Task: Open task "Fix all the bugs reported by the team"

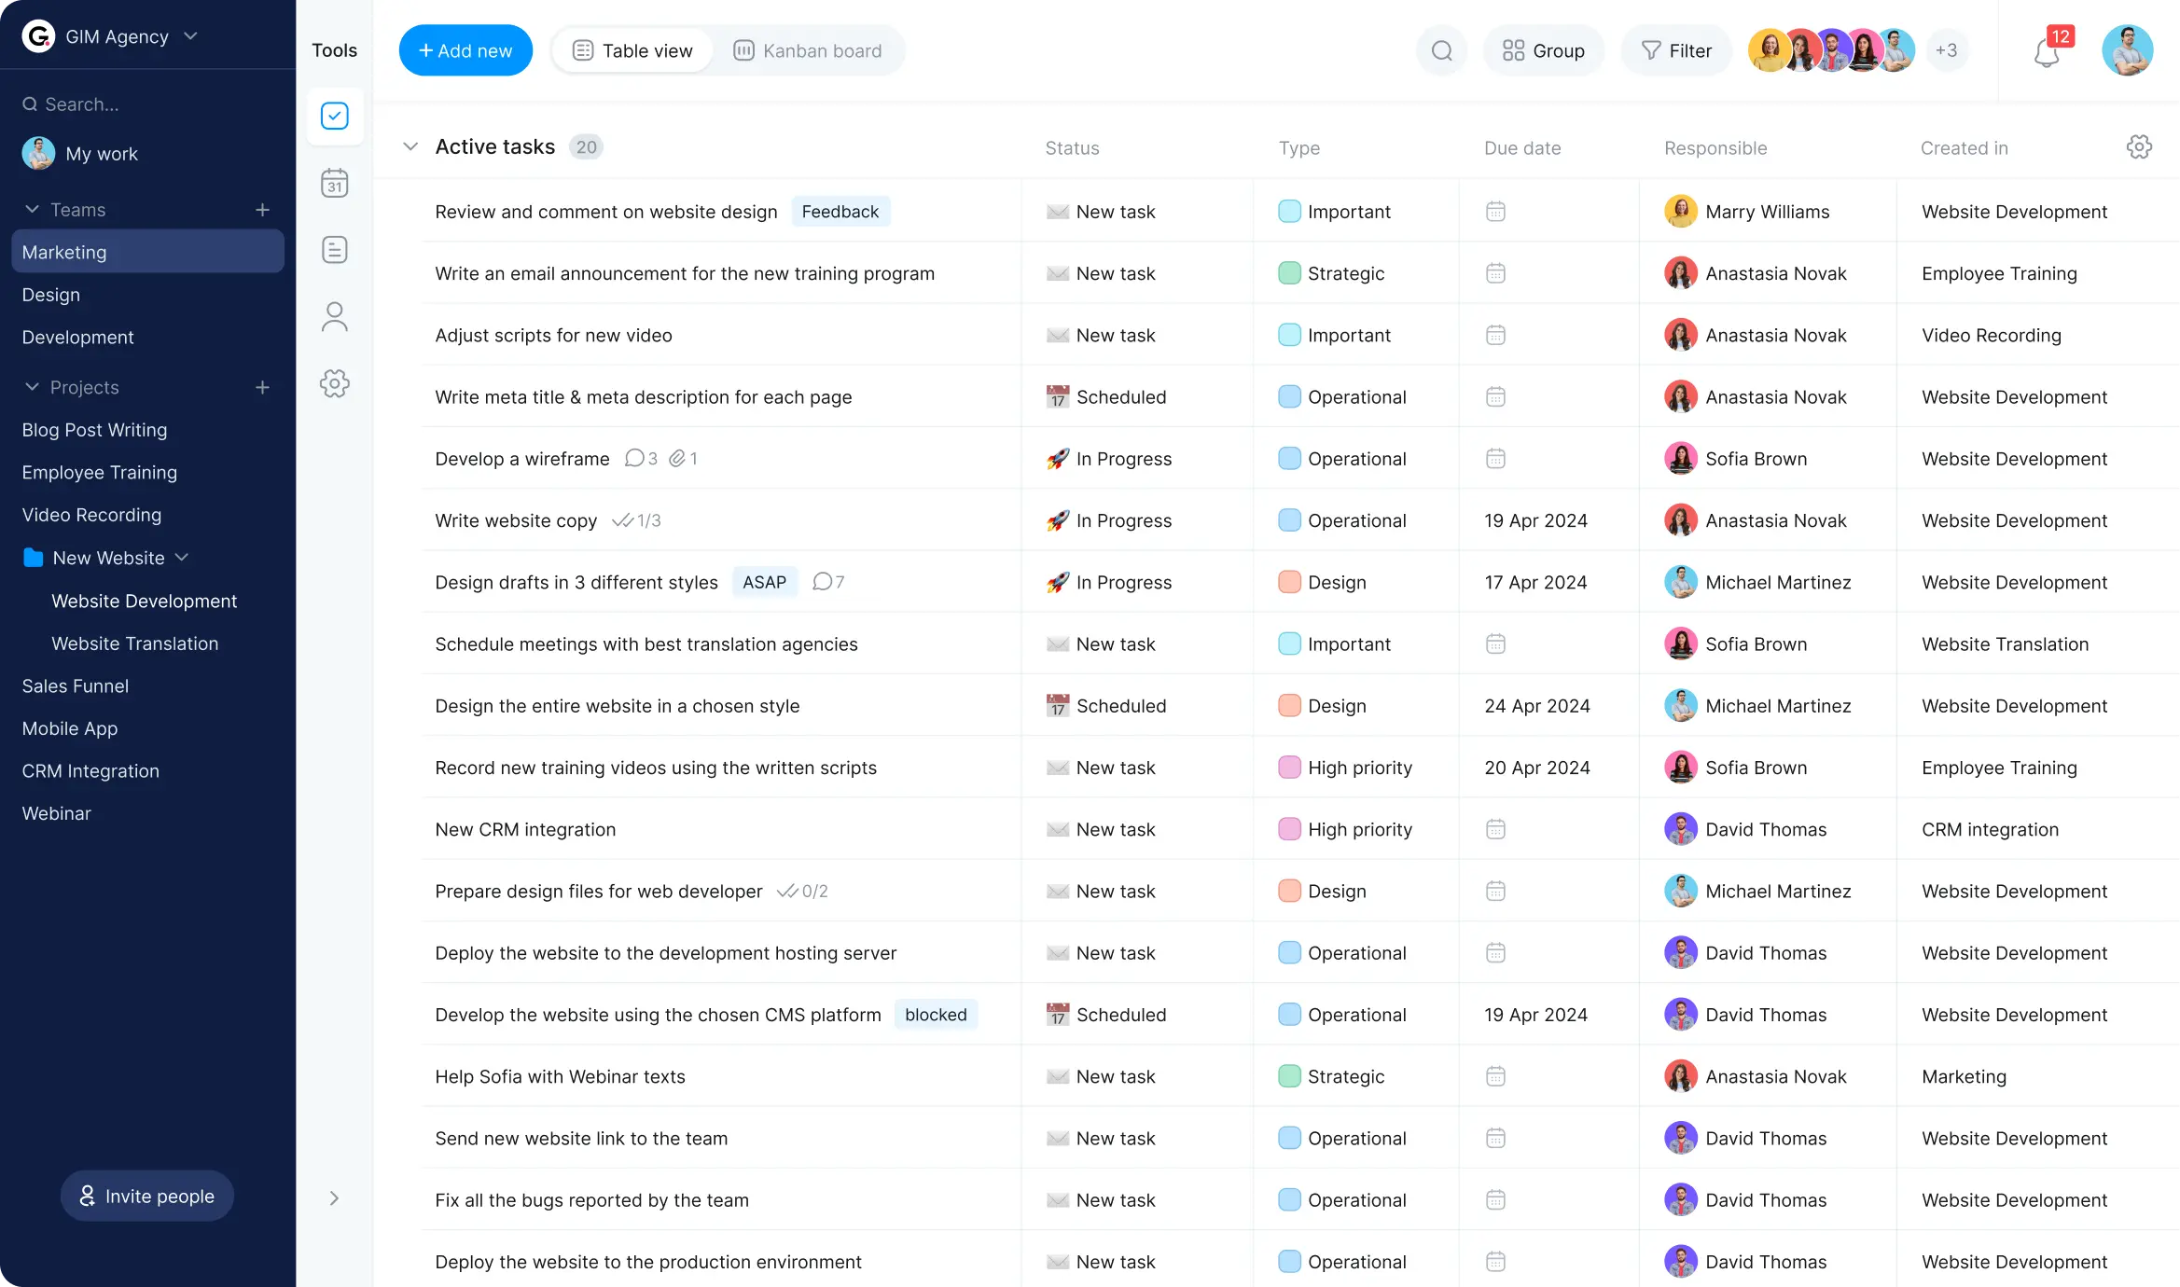Action: [591, 1200]
